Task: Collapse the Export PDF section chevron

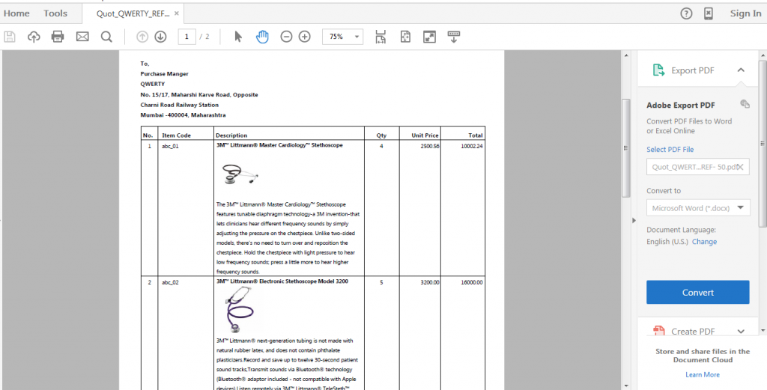Action: 741,70
